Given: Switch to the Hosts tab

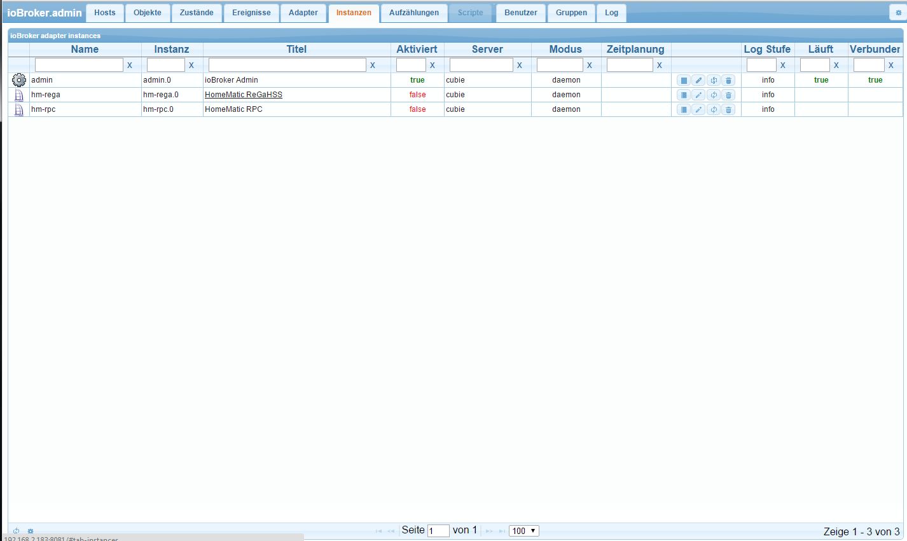Looking at the screenshot, I should (105, 13).
